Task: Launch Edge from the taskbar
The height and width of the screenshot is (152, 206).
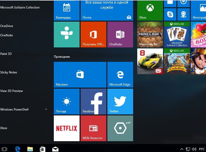Action: click(x=18, y=149)
